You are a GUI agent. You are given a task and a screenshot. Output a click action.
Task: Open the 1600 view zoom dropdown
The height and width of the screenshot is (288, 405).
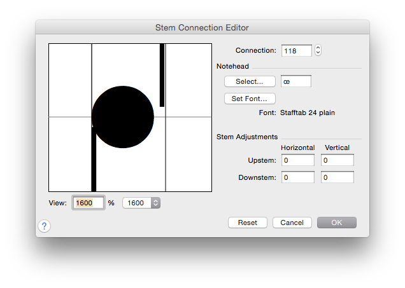click(141, 203)
